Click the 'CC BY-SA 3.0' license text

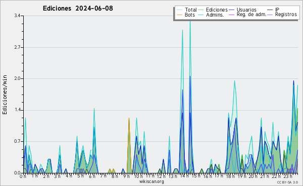[287, 182]
